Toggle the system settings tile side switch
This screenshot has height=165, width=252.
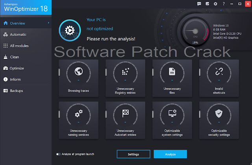coord(153,114)
